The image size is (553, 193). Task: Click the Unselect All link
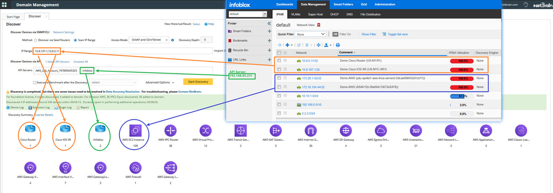click(x=80, y=62)
